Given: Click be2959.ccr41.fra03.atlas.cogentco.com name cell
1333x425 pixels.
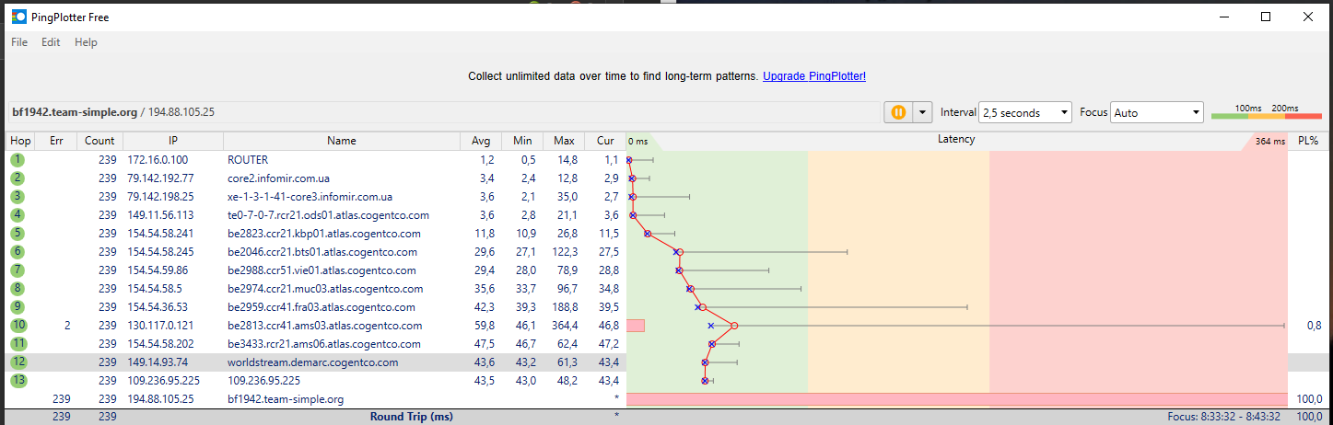Looking at the screenshot, I should (x=322, y=307).
